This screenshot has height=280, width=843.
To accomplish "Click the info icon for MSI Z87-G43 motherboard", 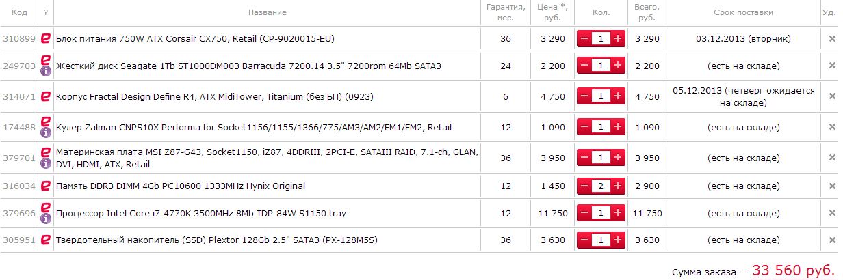I will [x=46, y=164].
